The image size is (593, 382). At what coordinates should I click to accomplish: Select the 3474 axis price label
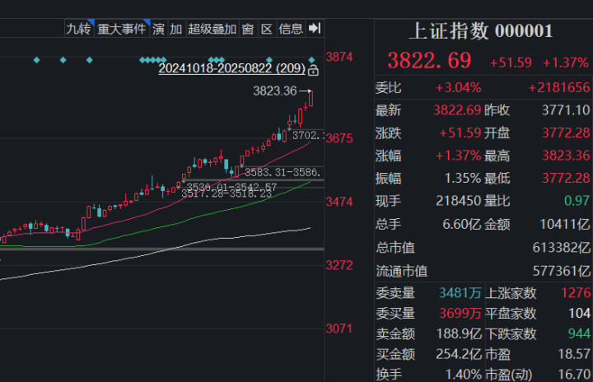[x=339, y=202]
